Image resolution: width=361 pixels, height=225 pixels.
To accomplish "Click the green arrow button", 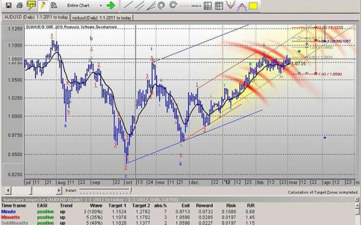I will pos(111,5).
